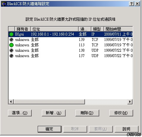Select the port 139 cell
142x137 pixels.
click(x=82, y=40)
